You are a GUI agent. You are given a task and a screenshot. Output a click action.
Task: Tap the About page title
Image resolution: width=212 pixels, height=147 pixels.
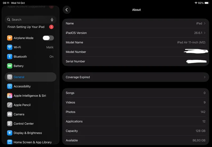tap(136, 10)
